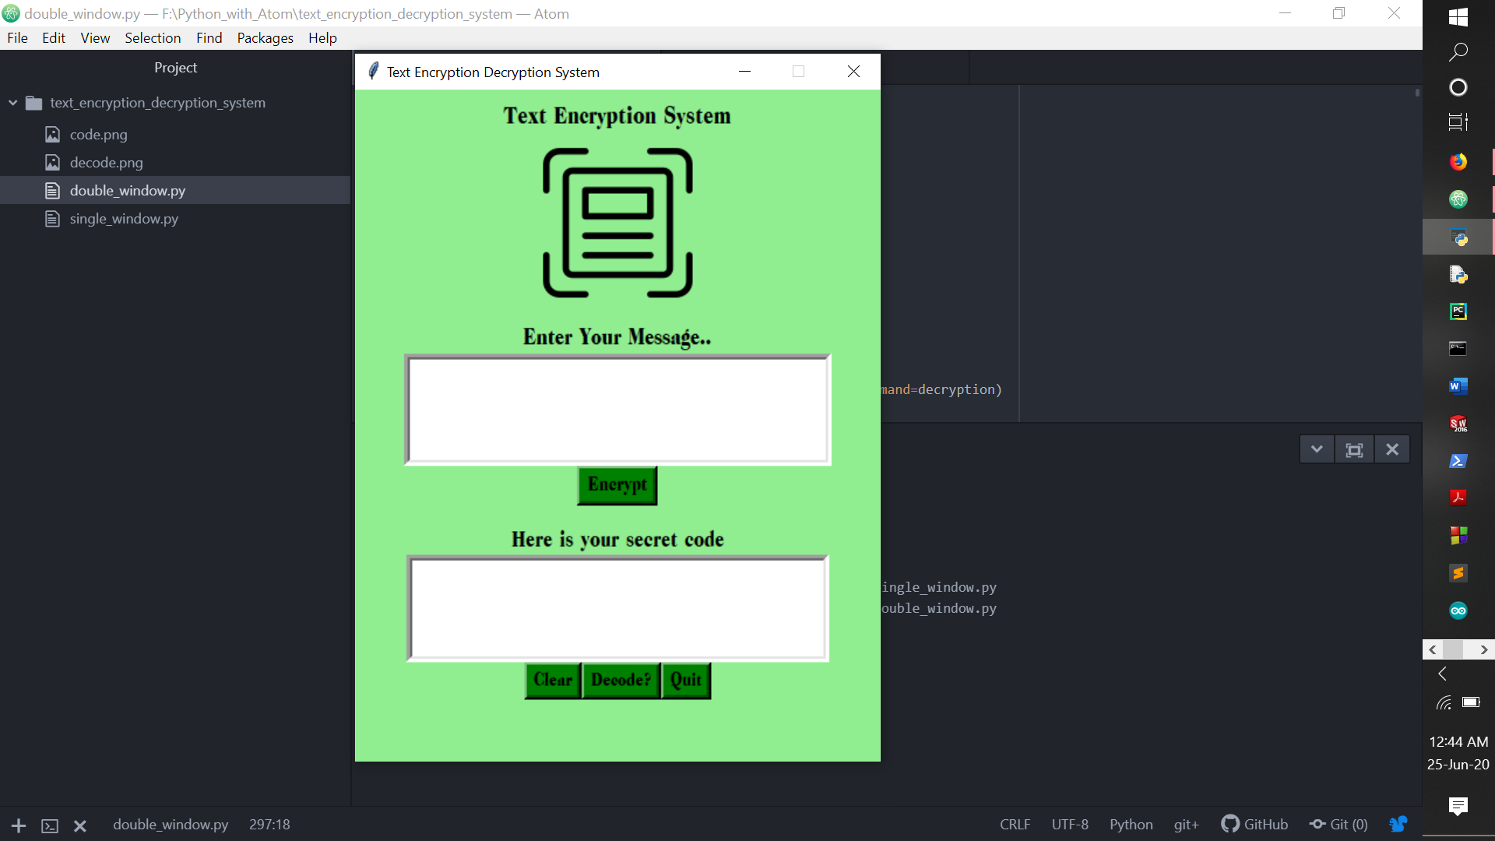This screenshot has width=1495, height=841.
Task: Open the PyCharm taskbar icon
Action: [1458, 311]
